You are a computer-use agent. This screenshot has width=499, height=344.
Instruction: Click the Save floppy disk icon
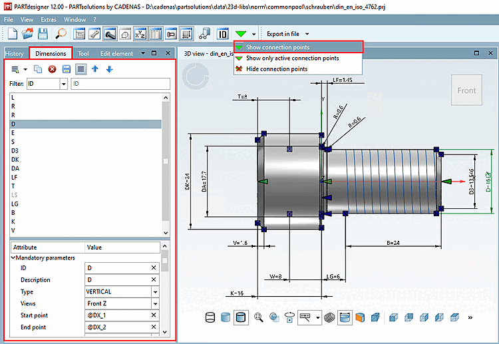coord(42,33)
